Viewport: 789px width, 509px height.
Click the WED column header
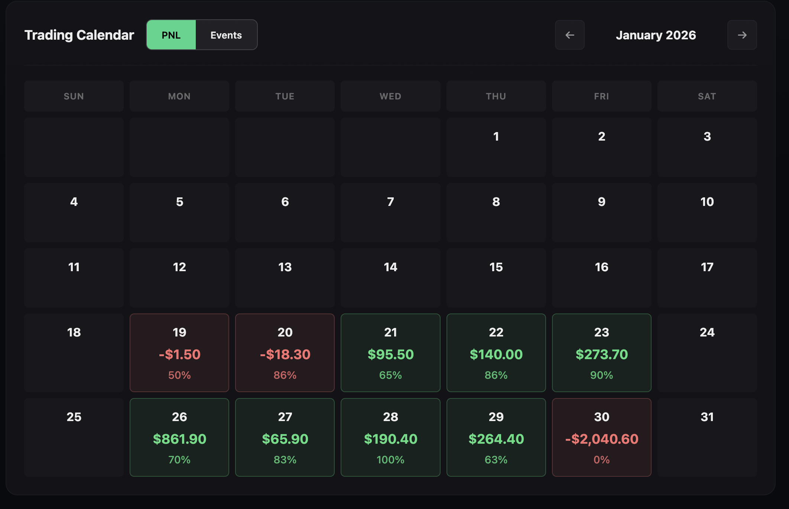(390, 96)
